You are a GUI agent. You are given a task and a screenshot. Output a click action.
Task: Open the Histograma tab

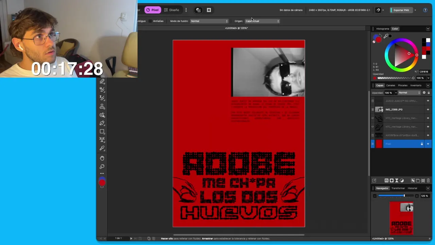pyautogui.click(x=383, y=29)
